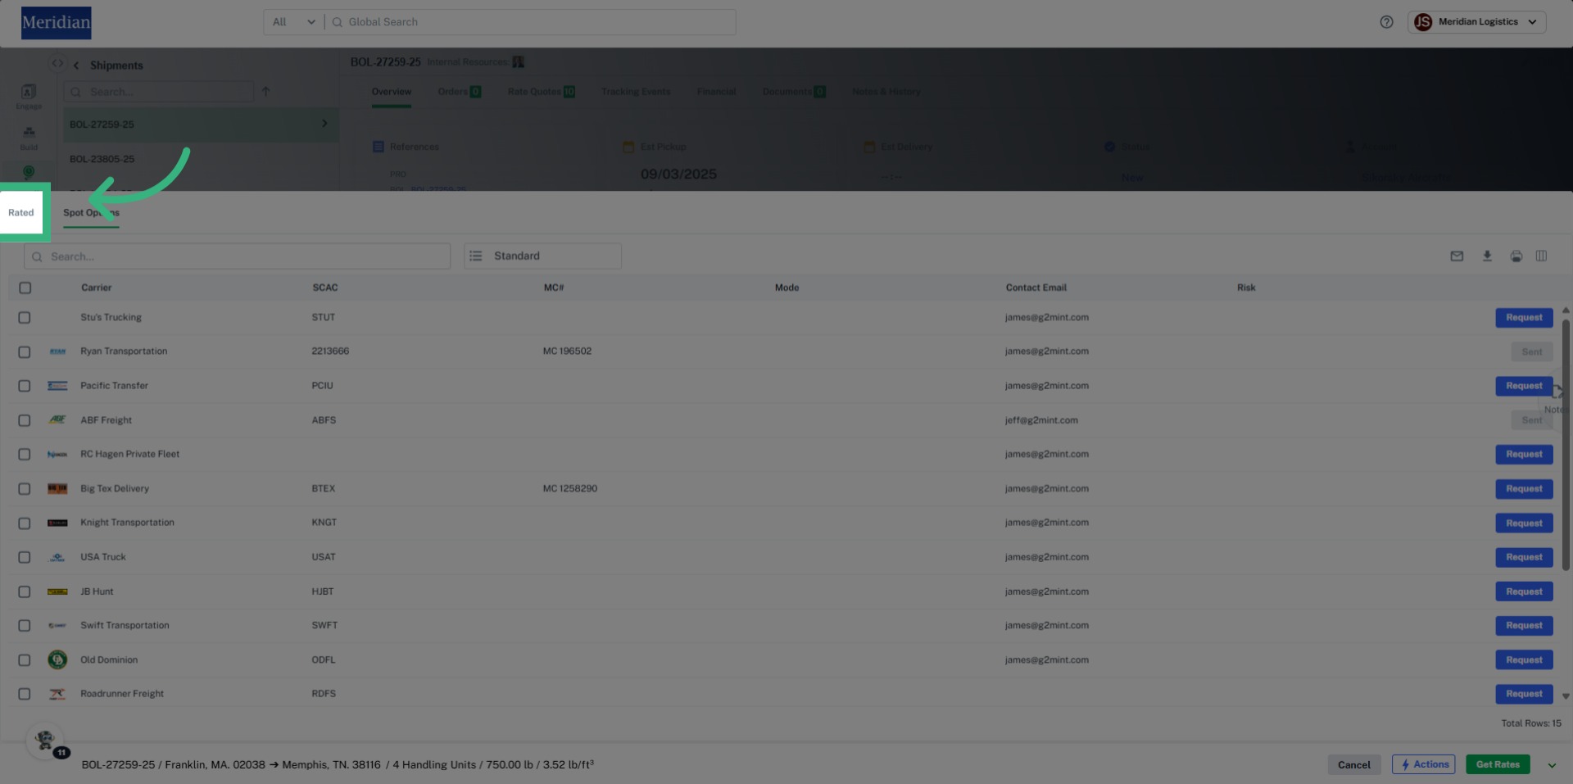Check the ABF Freight row checkbox
1573x784 pixels.
tap(25, 420)
